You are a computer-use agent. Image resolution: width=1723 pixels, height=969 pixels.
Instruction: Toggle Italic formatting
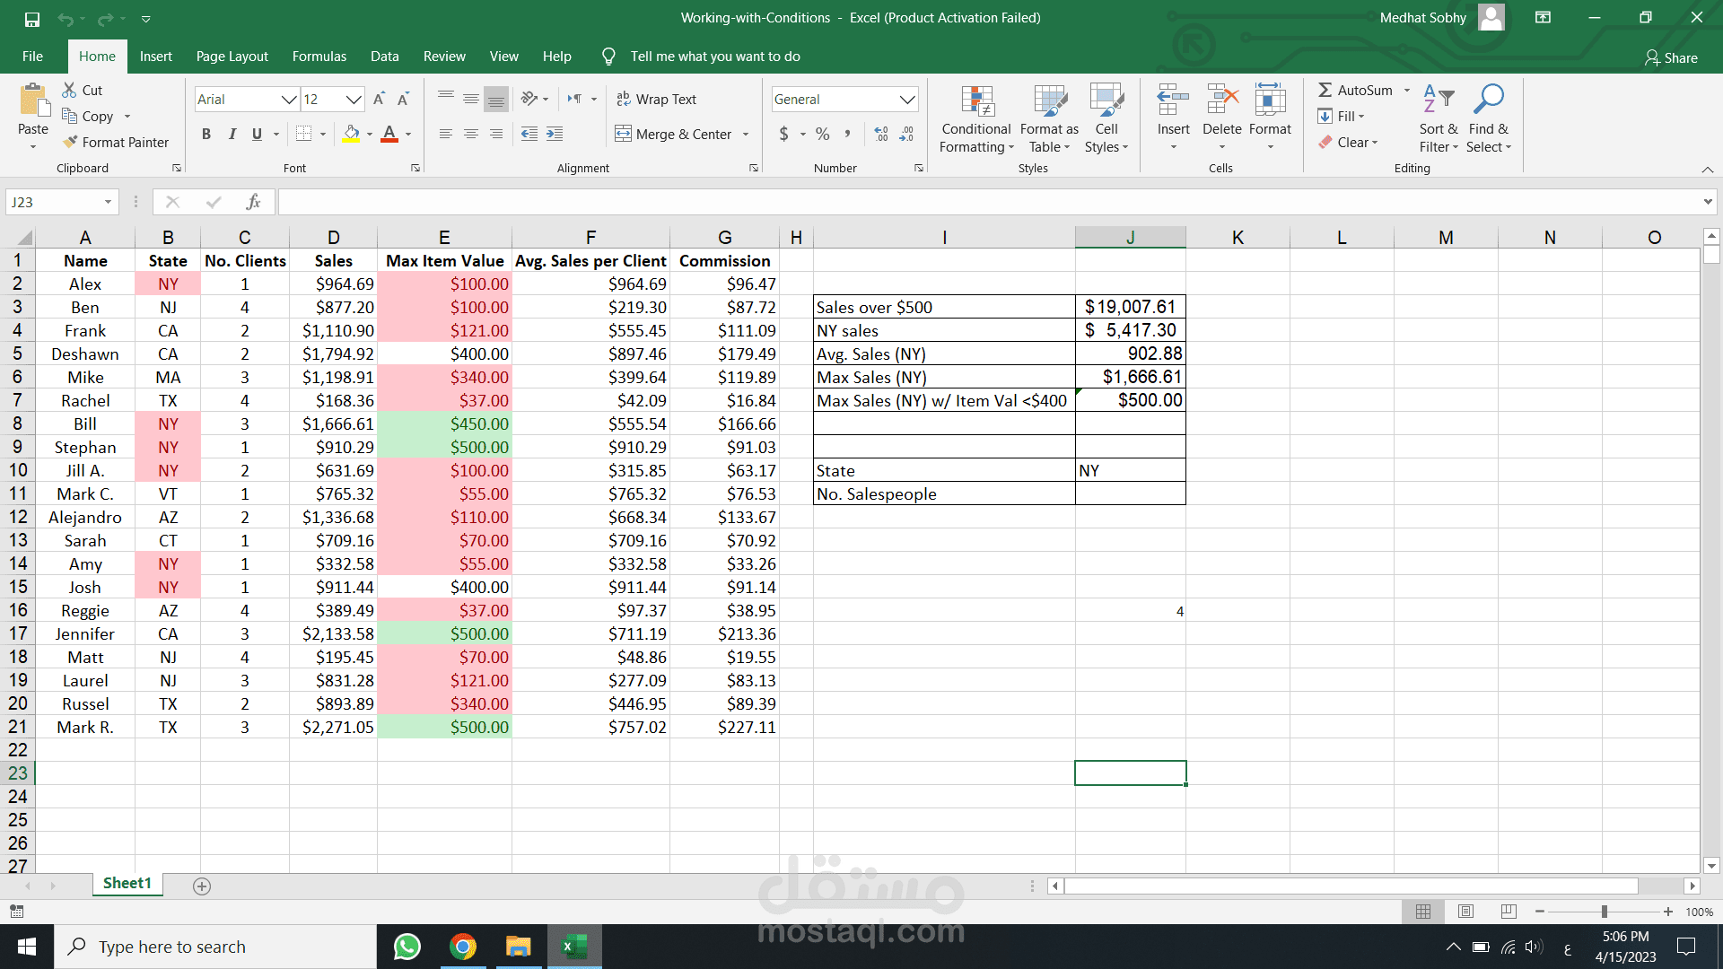(232, 134)
